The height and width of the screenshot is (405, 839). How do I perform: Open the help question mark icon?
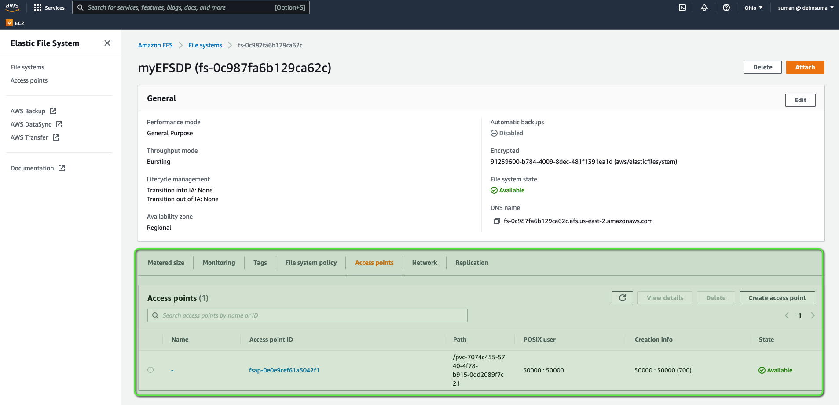[726, 7]
